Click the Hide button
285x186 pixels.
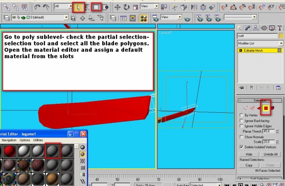pyautogui.click(x=249, y=154)
